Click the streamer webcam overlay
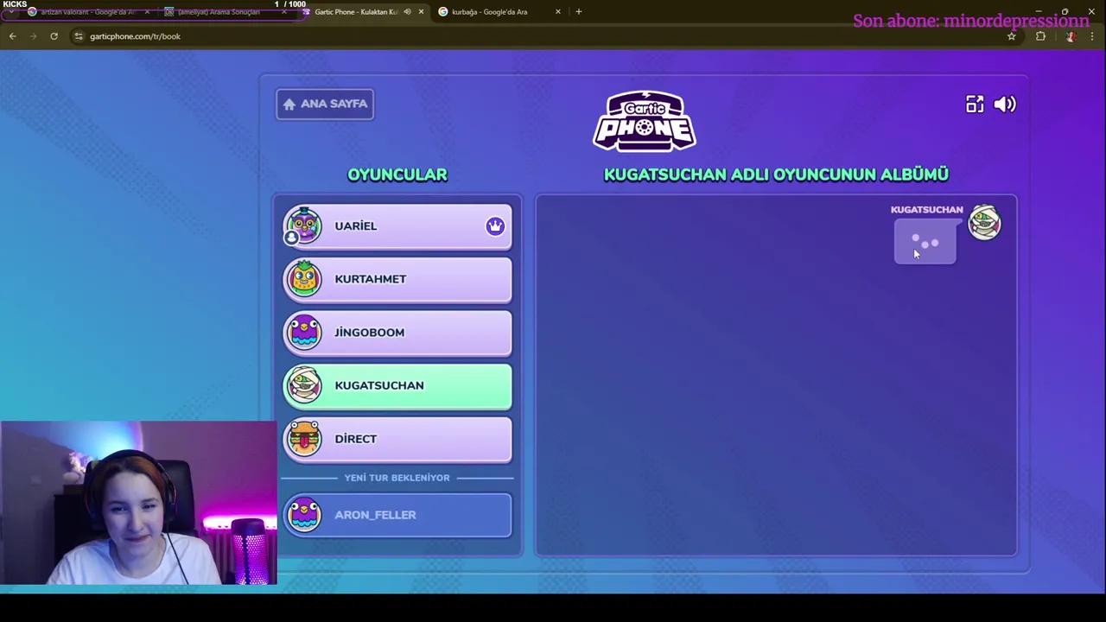The image size is (1106, 622). tap(138, 503)
